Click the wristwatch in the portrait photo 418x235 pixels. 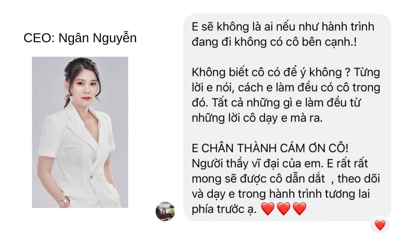point(64,202)
